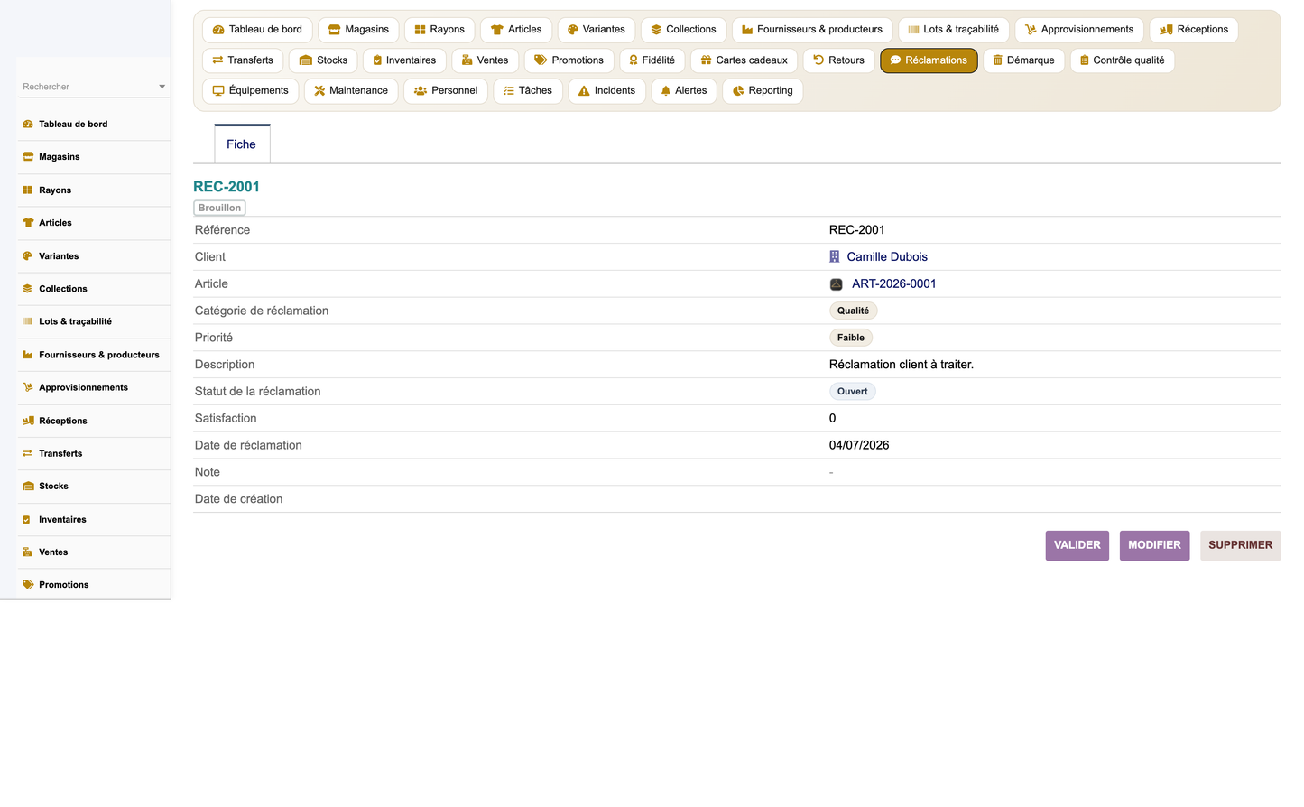This screenshot has height=807, width=1304.
Task: Click the Incidents warning triangle icon
Action: [x=584, y=91]
